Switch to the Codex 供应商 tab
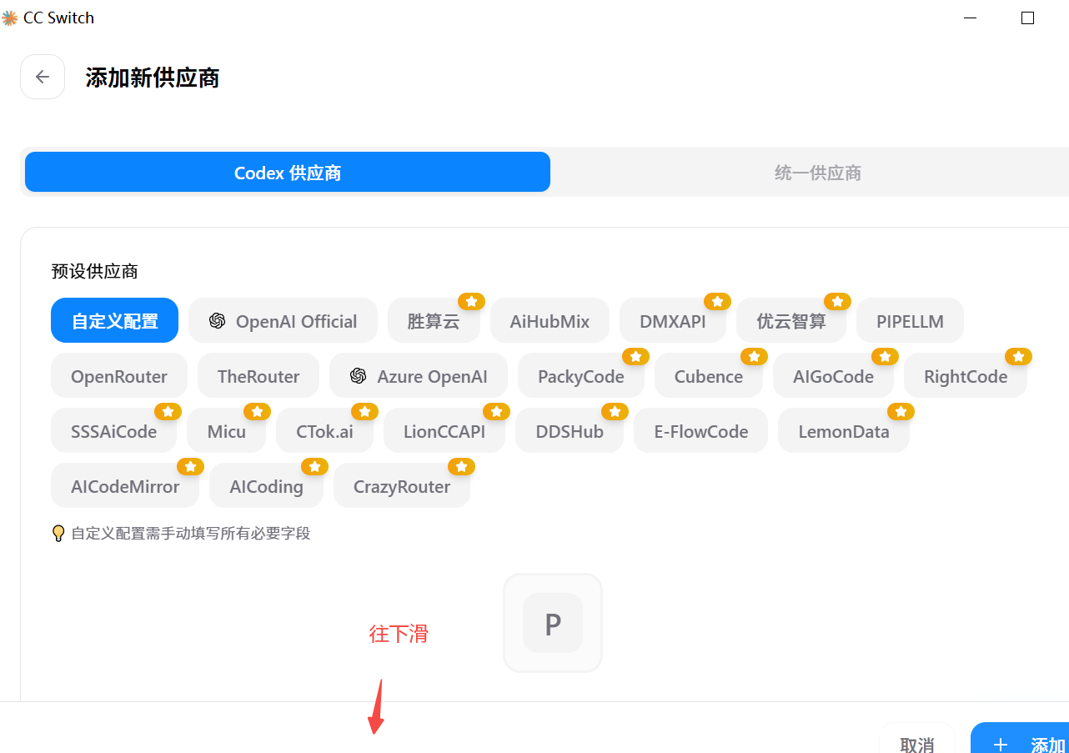Screen dimensions: 1069x753 coord(288,172)
